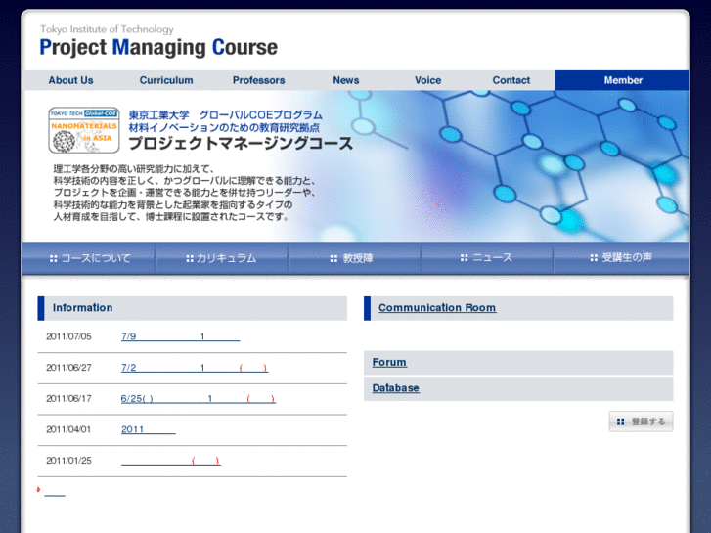711x533 pixels.
Task: Click the Project Managing Course site logo
Action: pyautogui.click(x=158, y=47)
